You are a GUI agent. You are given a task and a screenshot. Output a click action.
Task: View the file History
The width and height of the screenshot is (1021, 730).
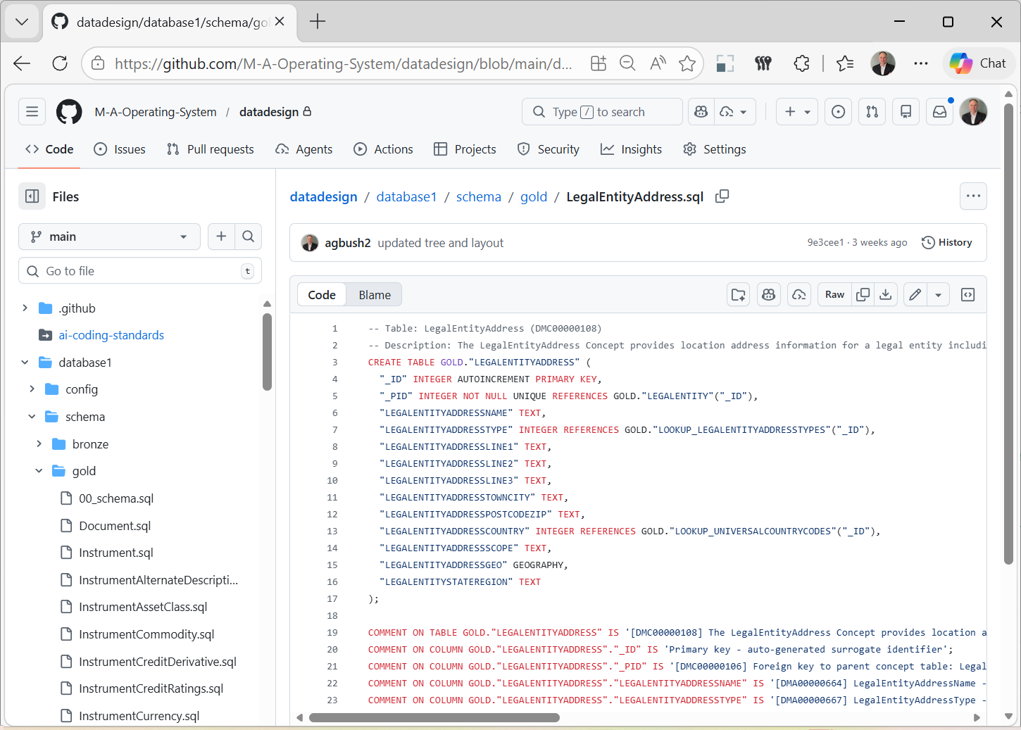click(947, 242)
